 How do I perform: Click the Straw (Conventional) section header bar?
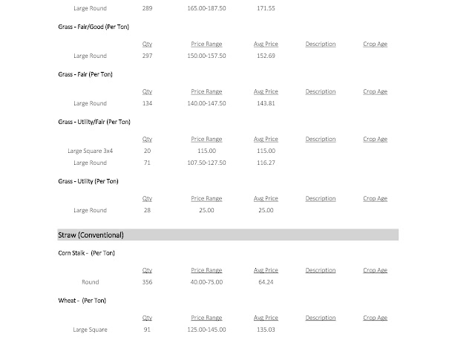tap(228, 235)
